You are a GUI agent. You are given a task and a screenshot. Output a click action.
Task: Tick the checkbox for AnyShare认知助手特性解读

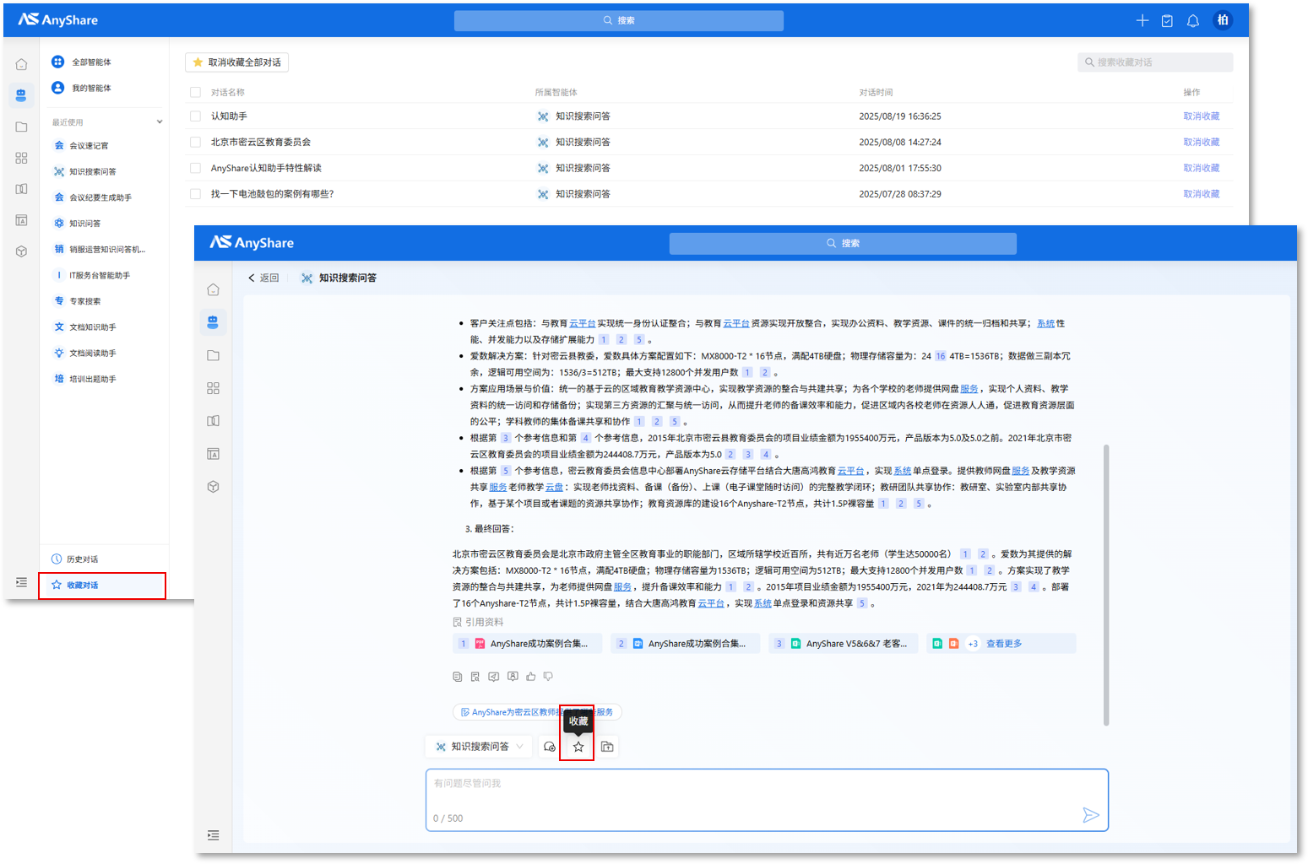point(195,168)
